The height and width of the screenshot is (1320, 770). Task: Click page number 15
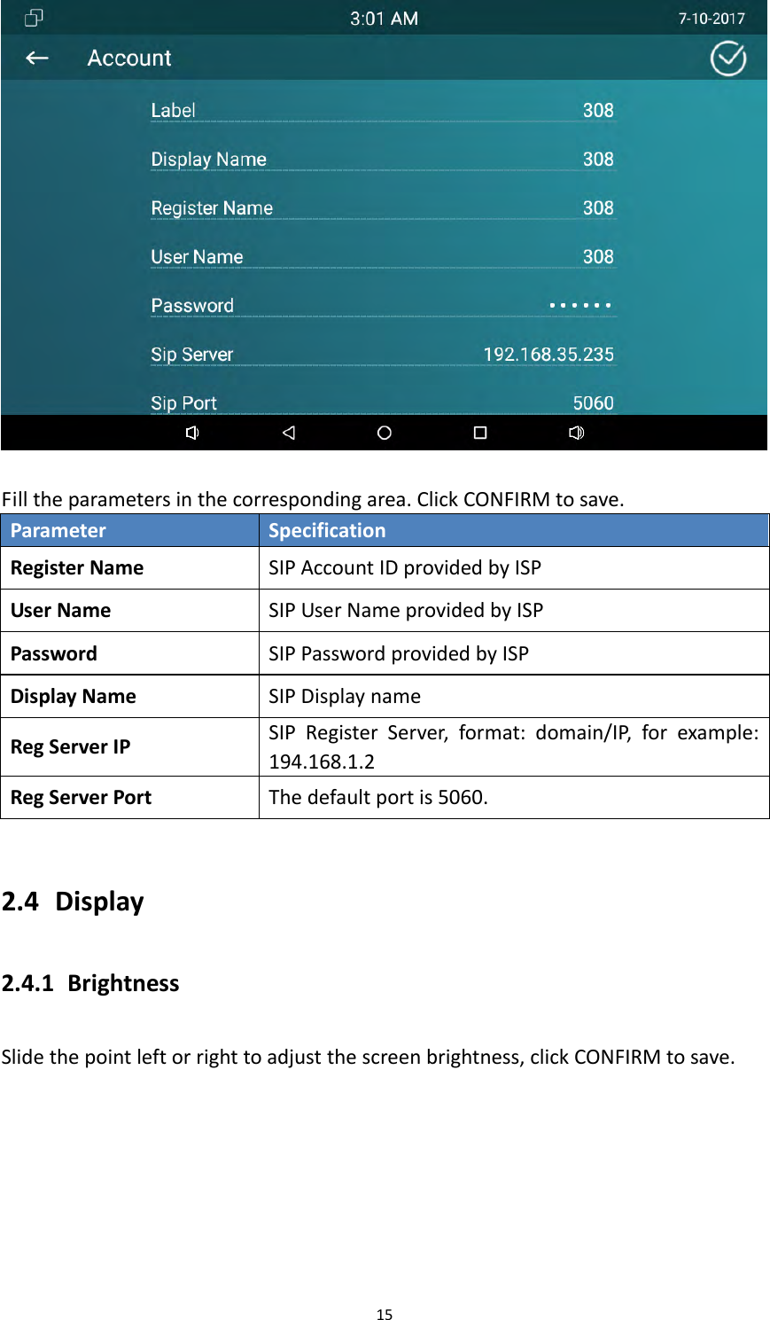pos(385,1315)
